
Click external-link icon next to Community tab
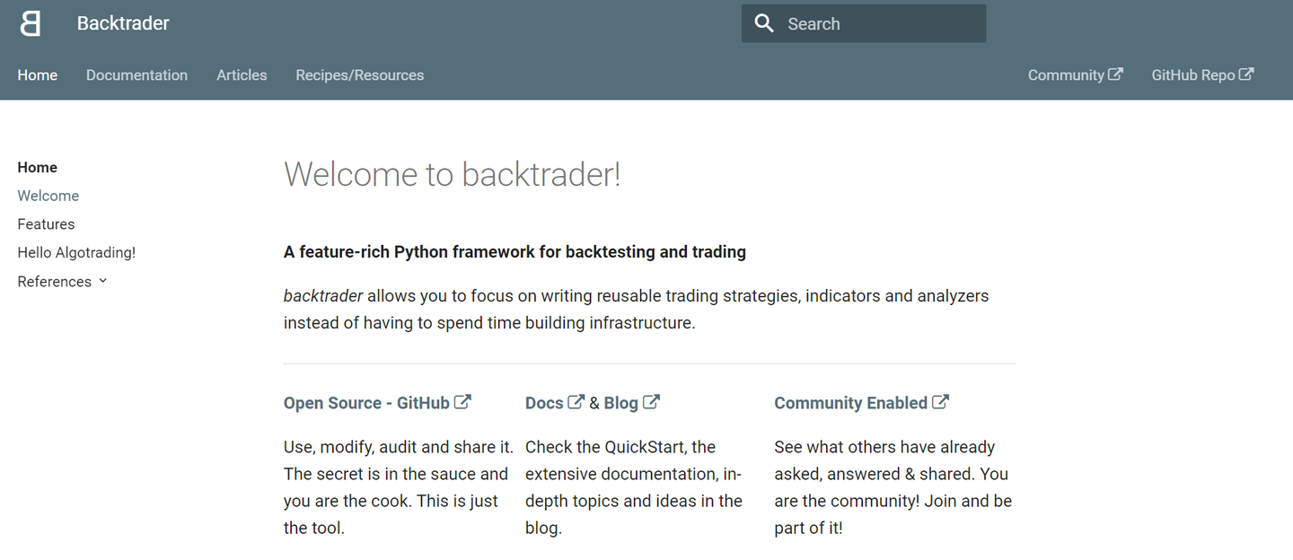point(1115,74)
